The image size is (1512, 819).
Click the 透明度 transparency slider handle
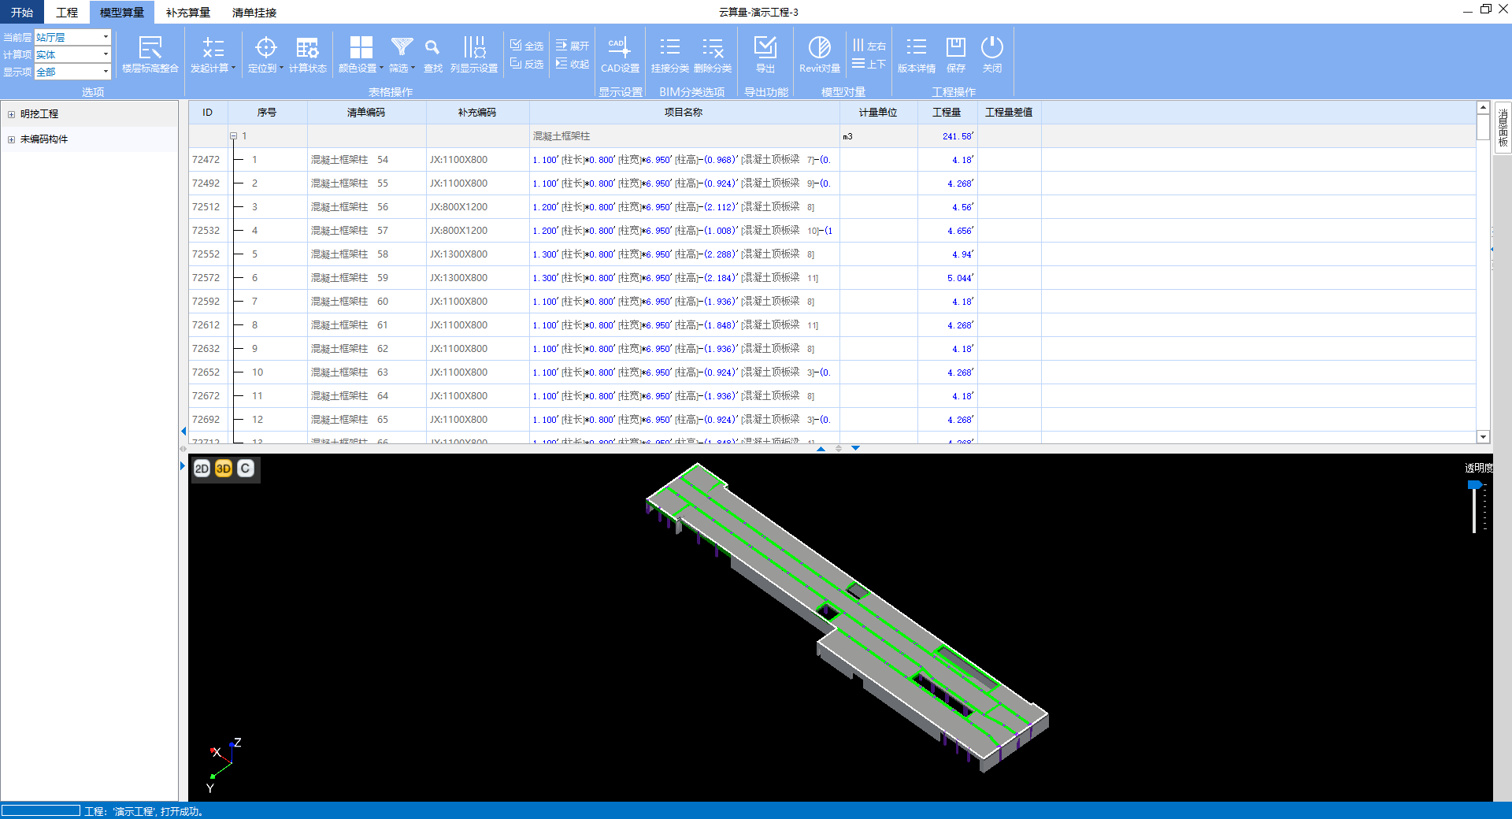pos(1474,485)
